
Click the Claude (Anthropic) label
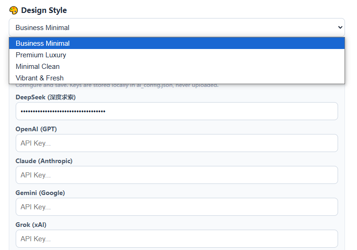point(44,161)
